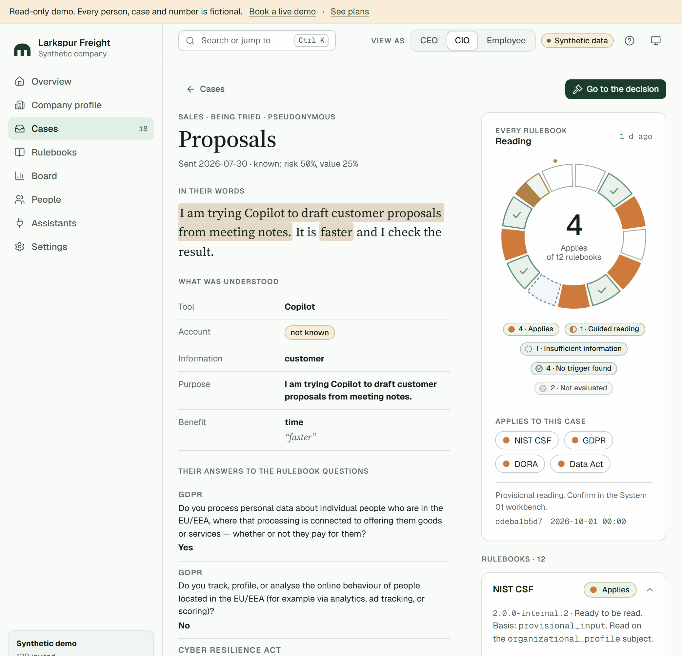This screenshot has width=682, height=656.
Task: Select the NIST CSF applies chip
Action: pos(527,440)
